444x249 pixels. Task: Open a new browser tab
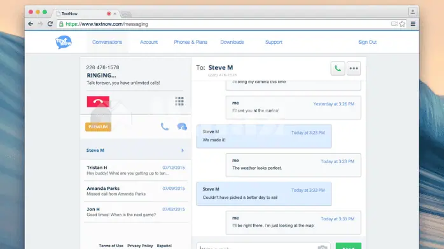pos(127,14)
